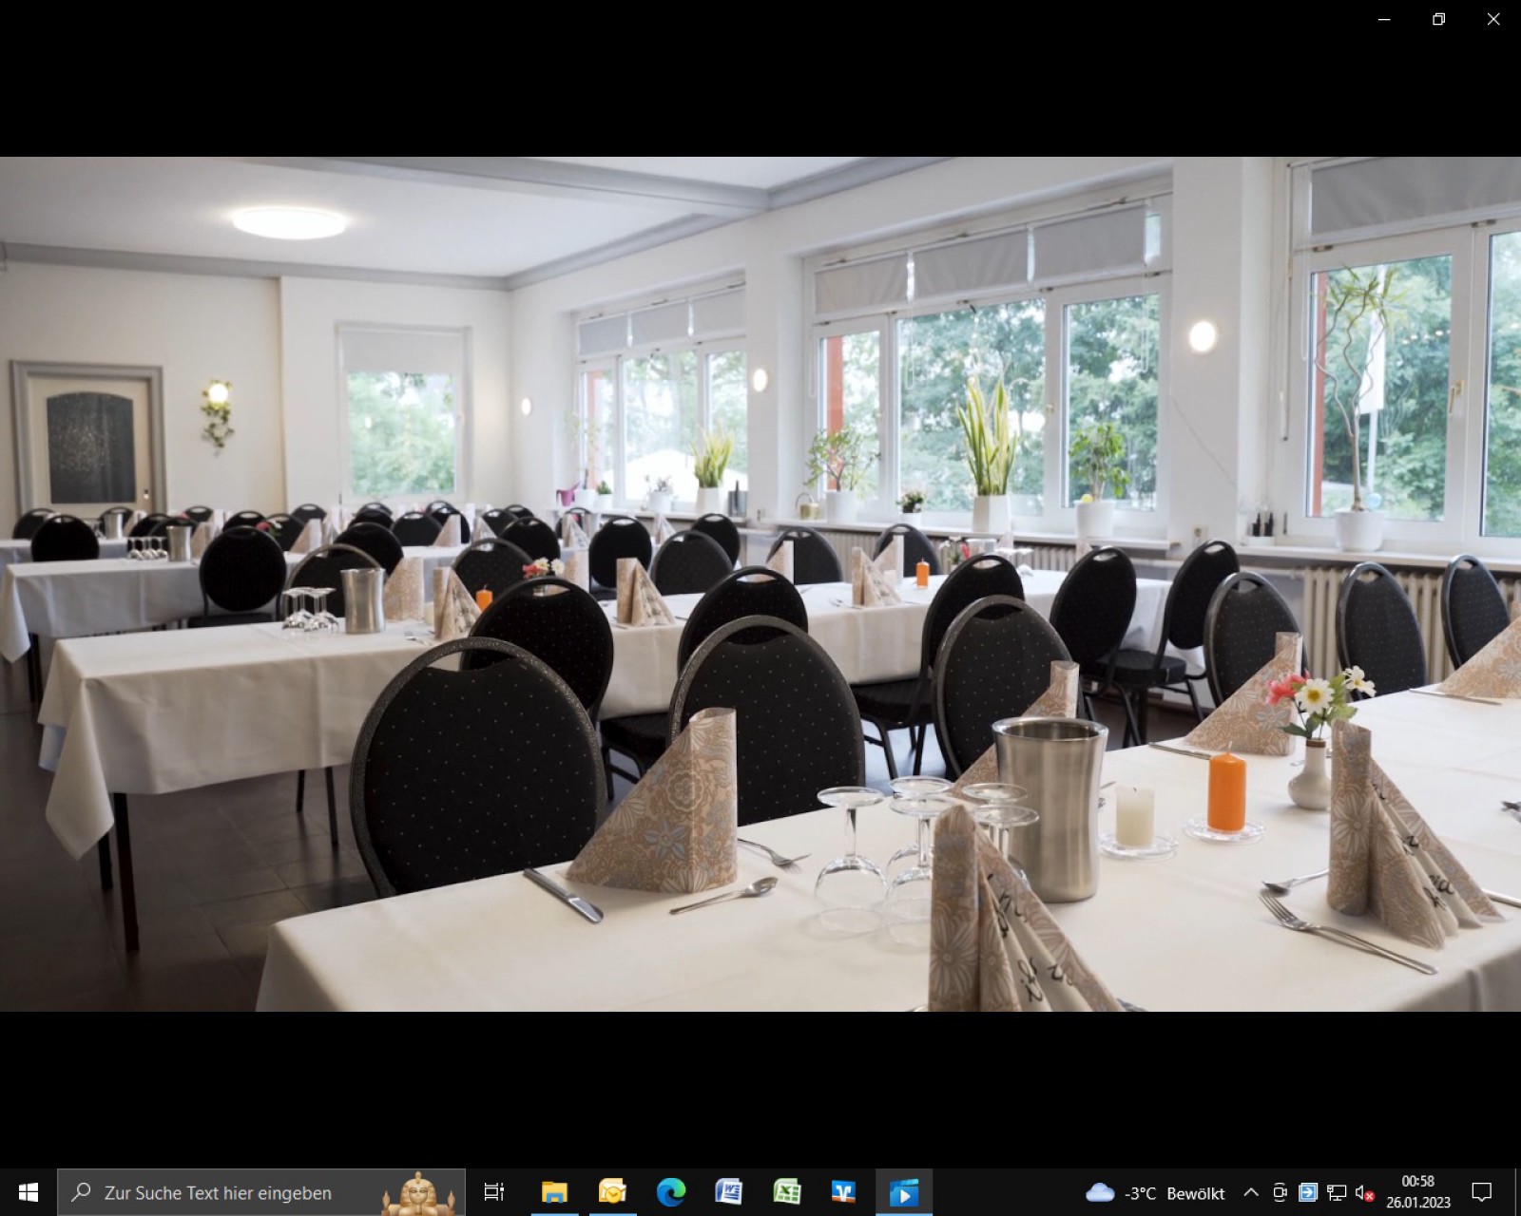Viewport: 1521px width, 1216px height.
Task: Open the weather widget showing -3°C Bewölkt
Action: tap(1155, 1192)
